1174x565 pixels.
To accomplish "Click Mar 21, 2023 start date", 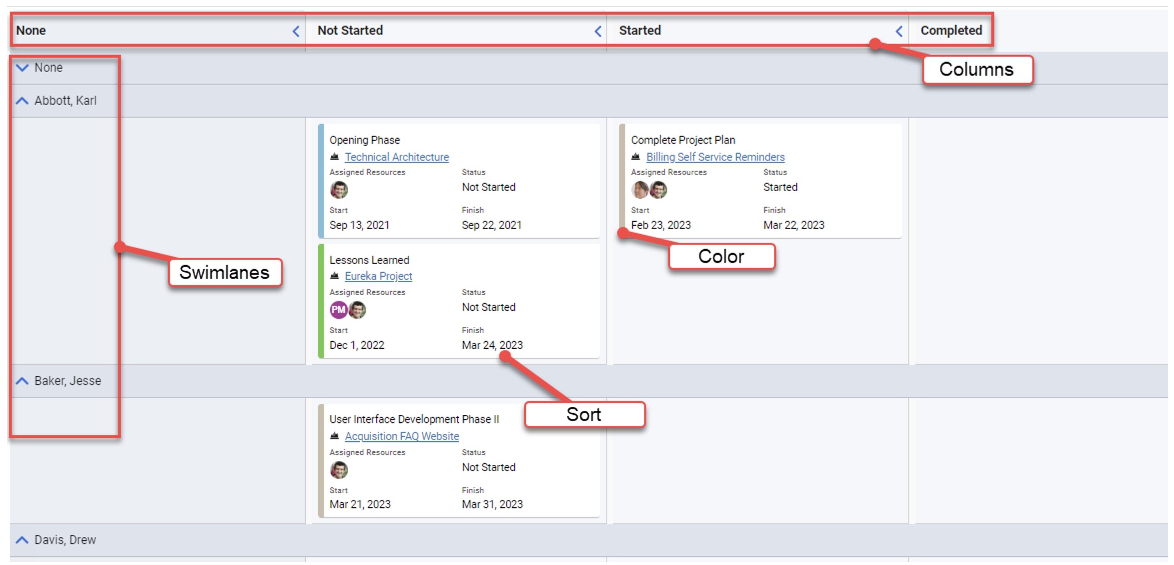I will pyautogui.click(x=360, y=504).
